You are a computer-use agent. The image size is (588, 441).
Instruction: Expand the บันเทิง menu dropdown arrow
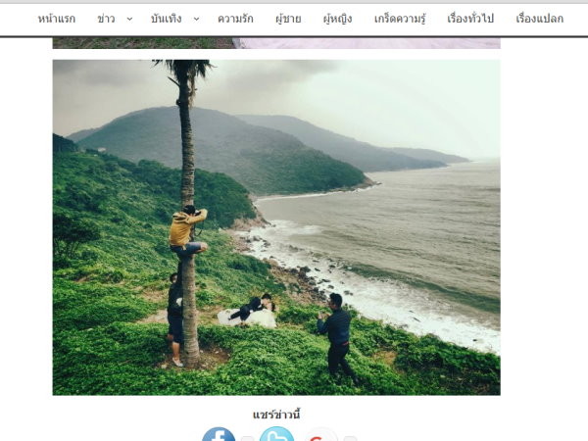point(197,19)
